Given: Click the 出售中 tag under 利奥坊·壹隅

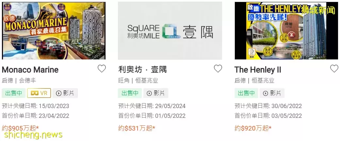Looking at the screenshot, I should [x=130, y=93].
